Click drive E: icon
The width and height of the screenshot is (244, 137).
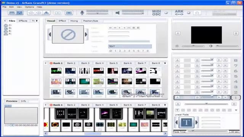(x=6, y=31)
